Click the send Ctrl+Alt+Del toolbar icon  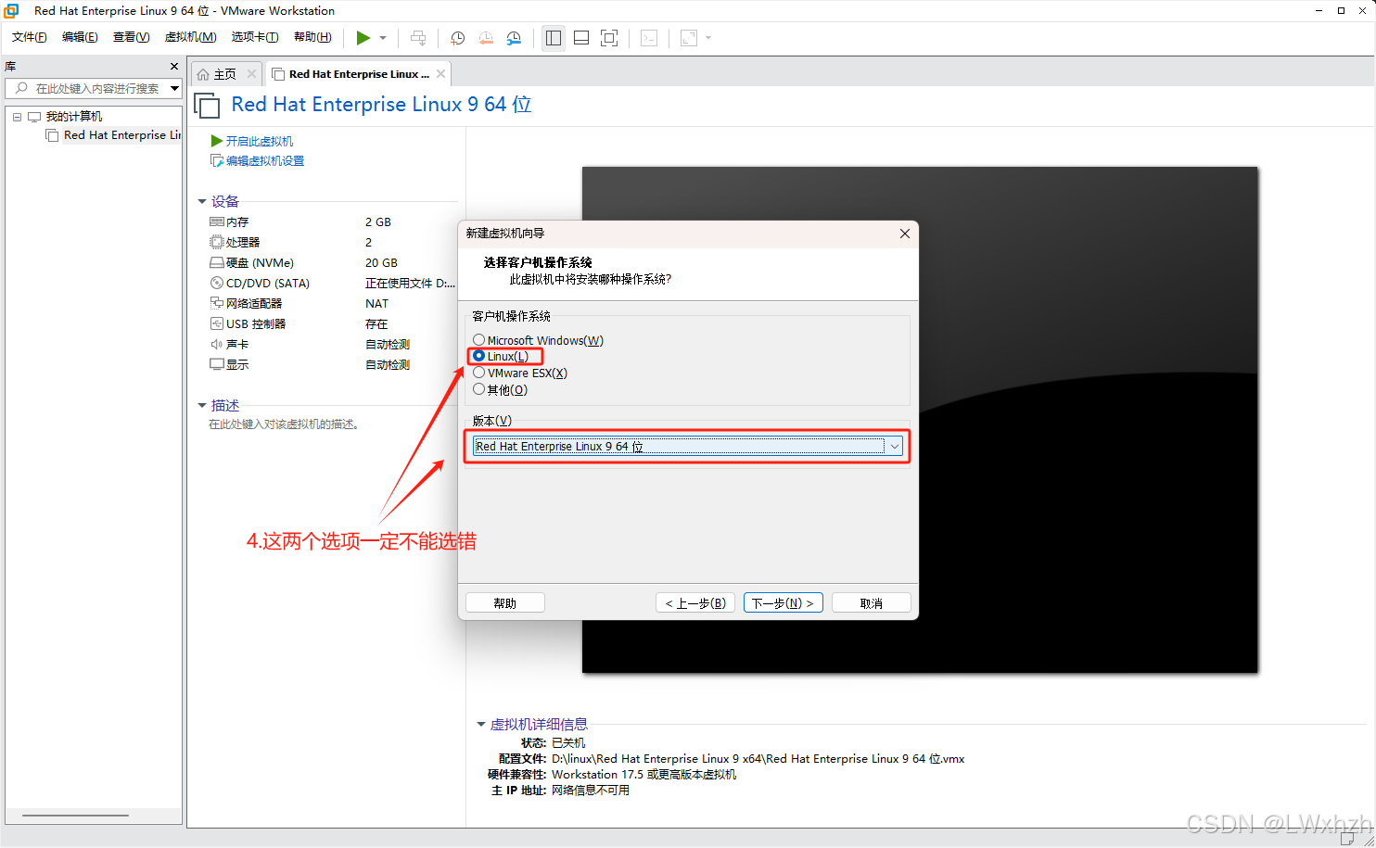pyautogui.click(x=418, y=38)
